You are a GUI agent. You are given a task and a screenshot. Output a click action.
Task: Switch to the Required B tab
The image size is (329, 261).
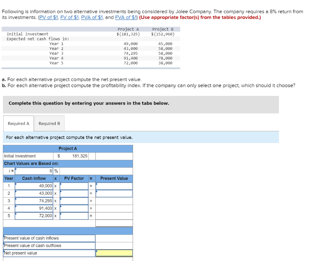(x=49, y=124)
